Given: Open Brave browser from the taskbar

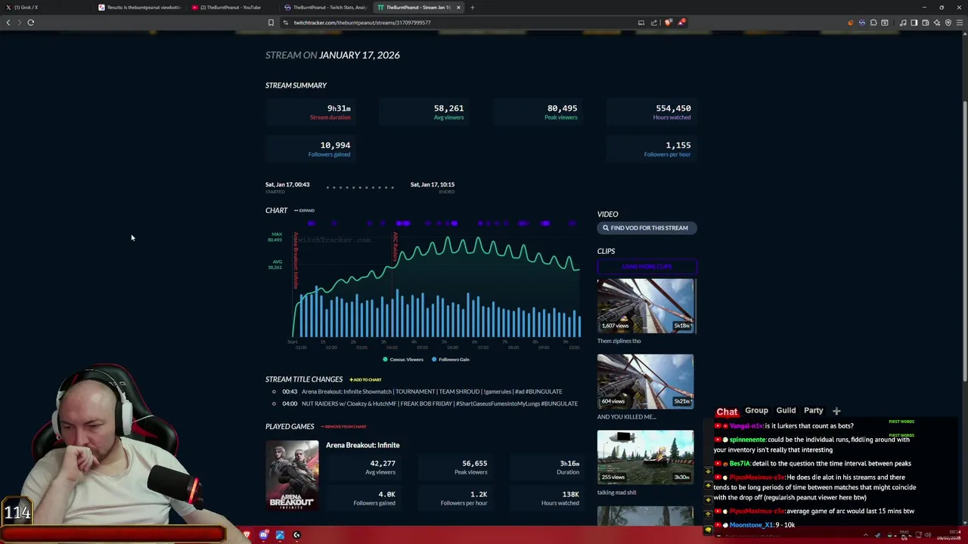Looking at the screenshot, I should click(x=247, y=535).
